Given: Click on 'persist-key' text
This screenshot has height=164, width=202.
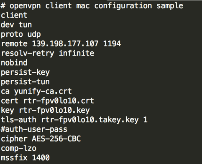Looking at the screenshot, I should (25, 72).
